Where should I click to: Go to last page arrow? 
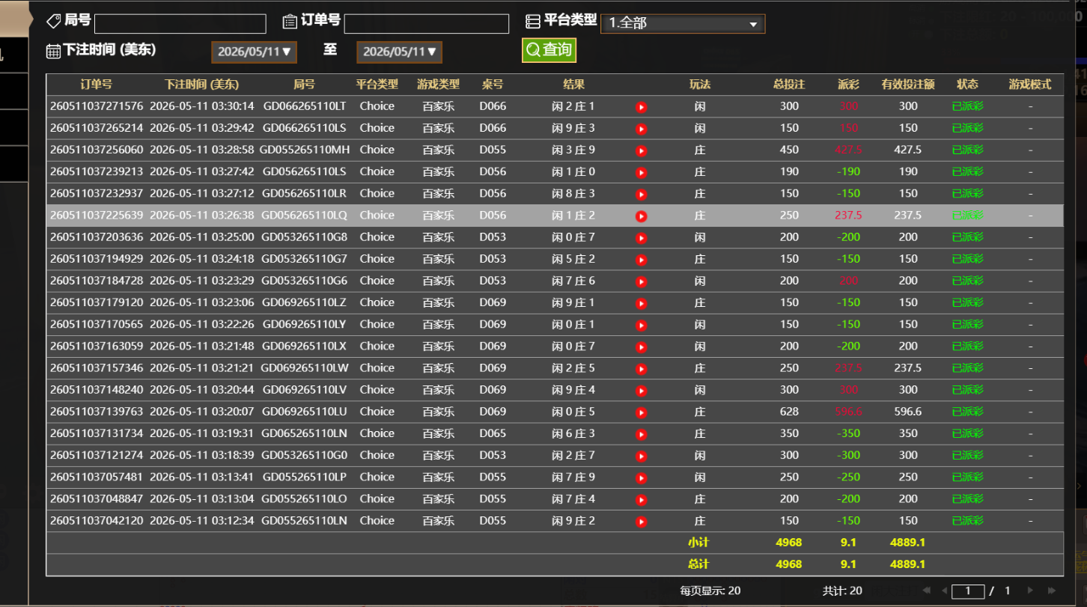pos(1052,591)
